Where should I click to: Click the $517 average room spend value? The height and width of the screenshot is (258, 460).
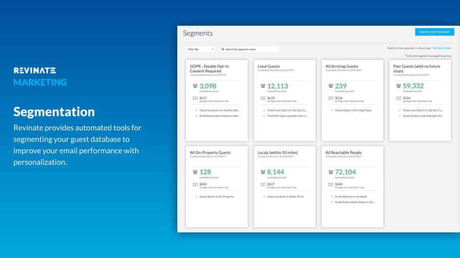203,98
